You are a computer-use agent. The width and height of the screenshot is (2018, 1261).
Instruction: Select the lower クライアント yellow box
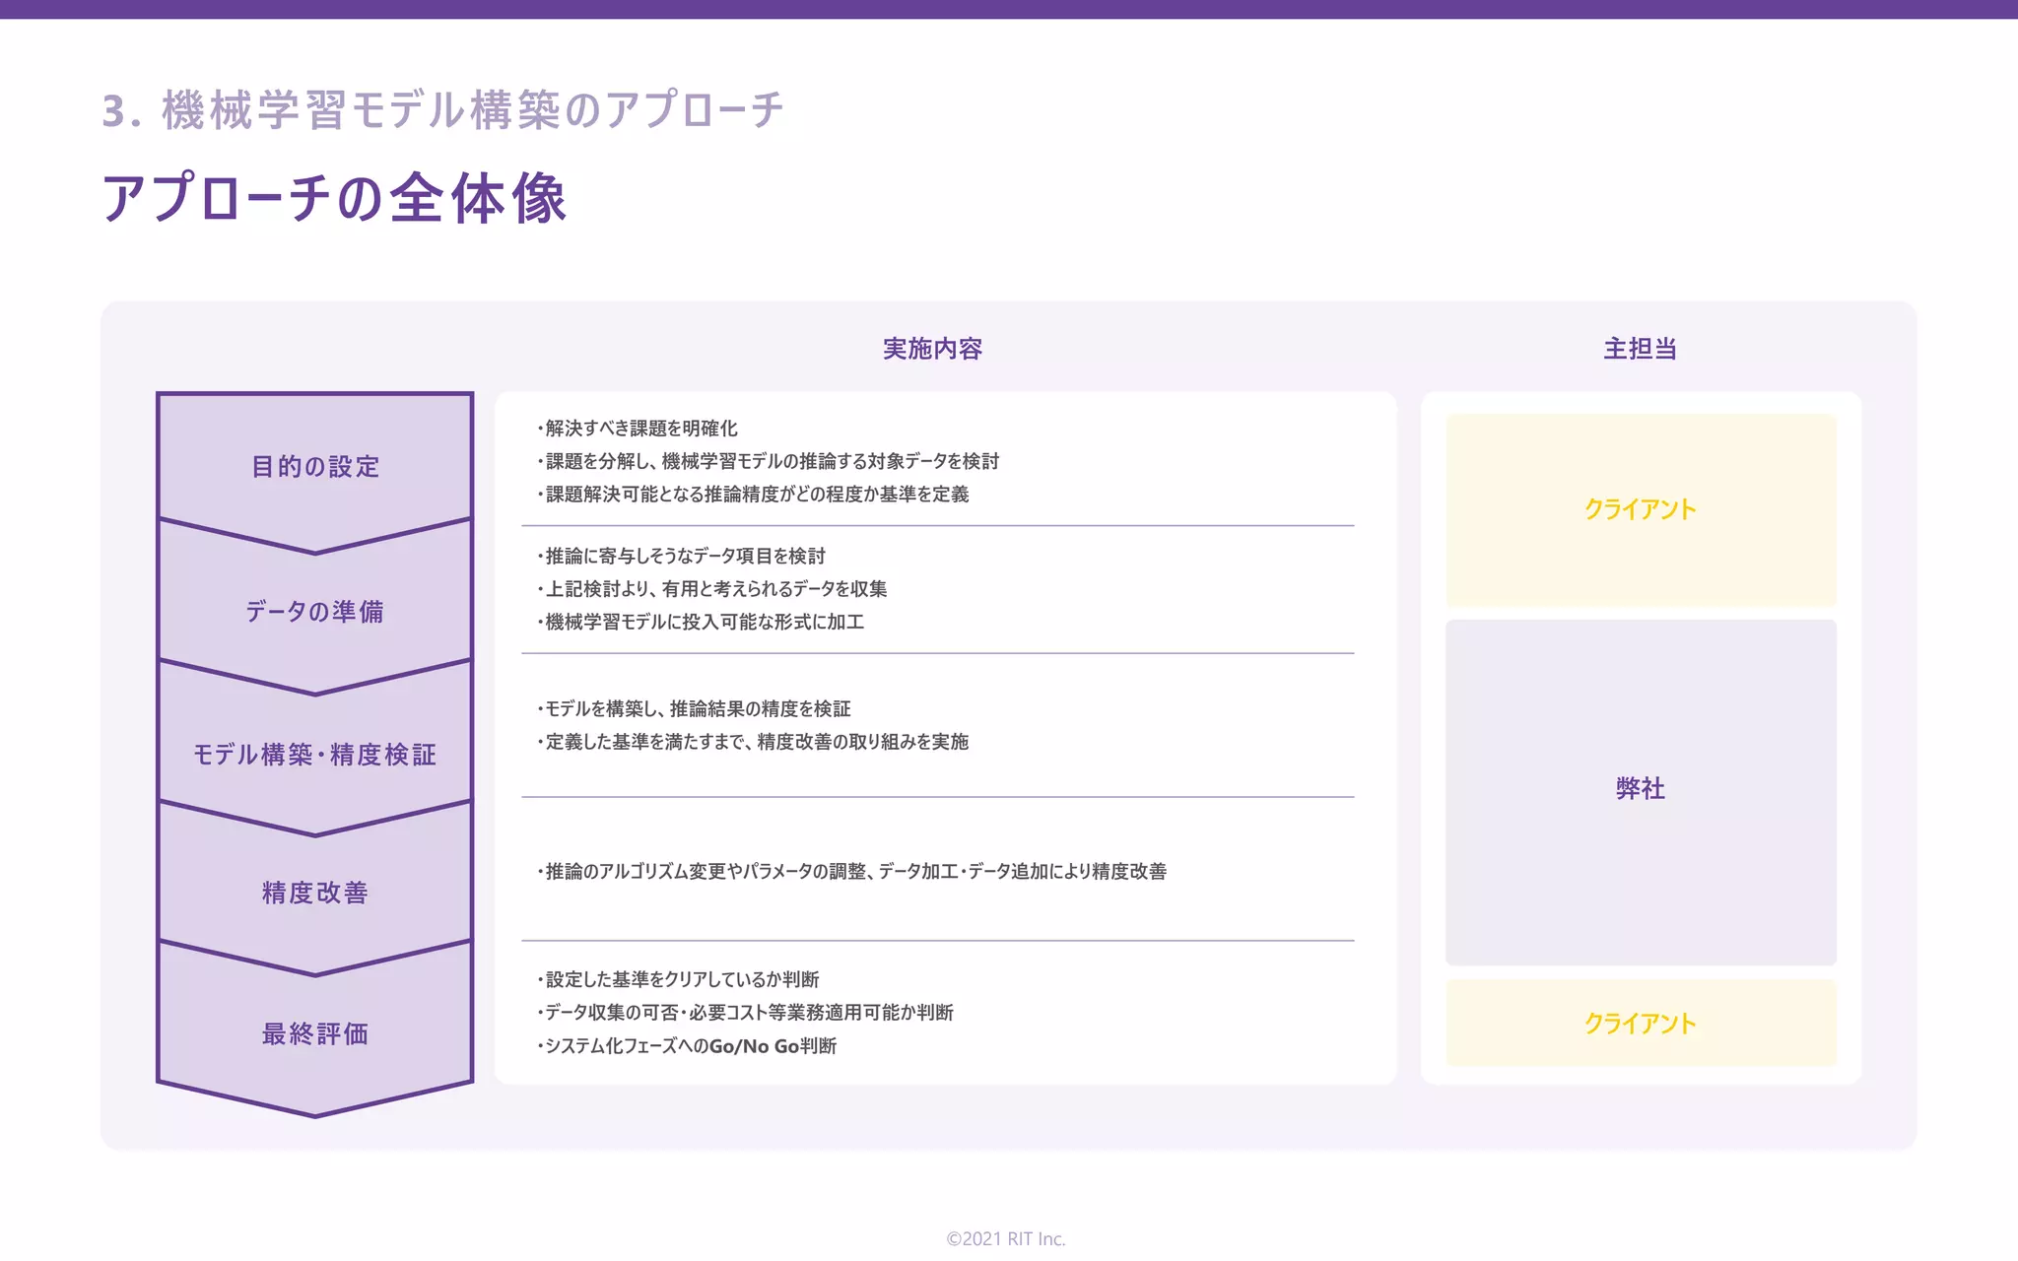click(x=1641, y=1023)
